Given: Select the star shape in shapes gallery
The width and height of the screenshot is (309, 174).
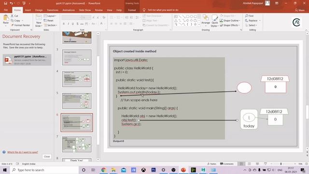Looking at the screenshot, I should click(195, 24).
